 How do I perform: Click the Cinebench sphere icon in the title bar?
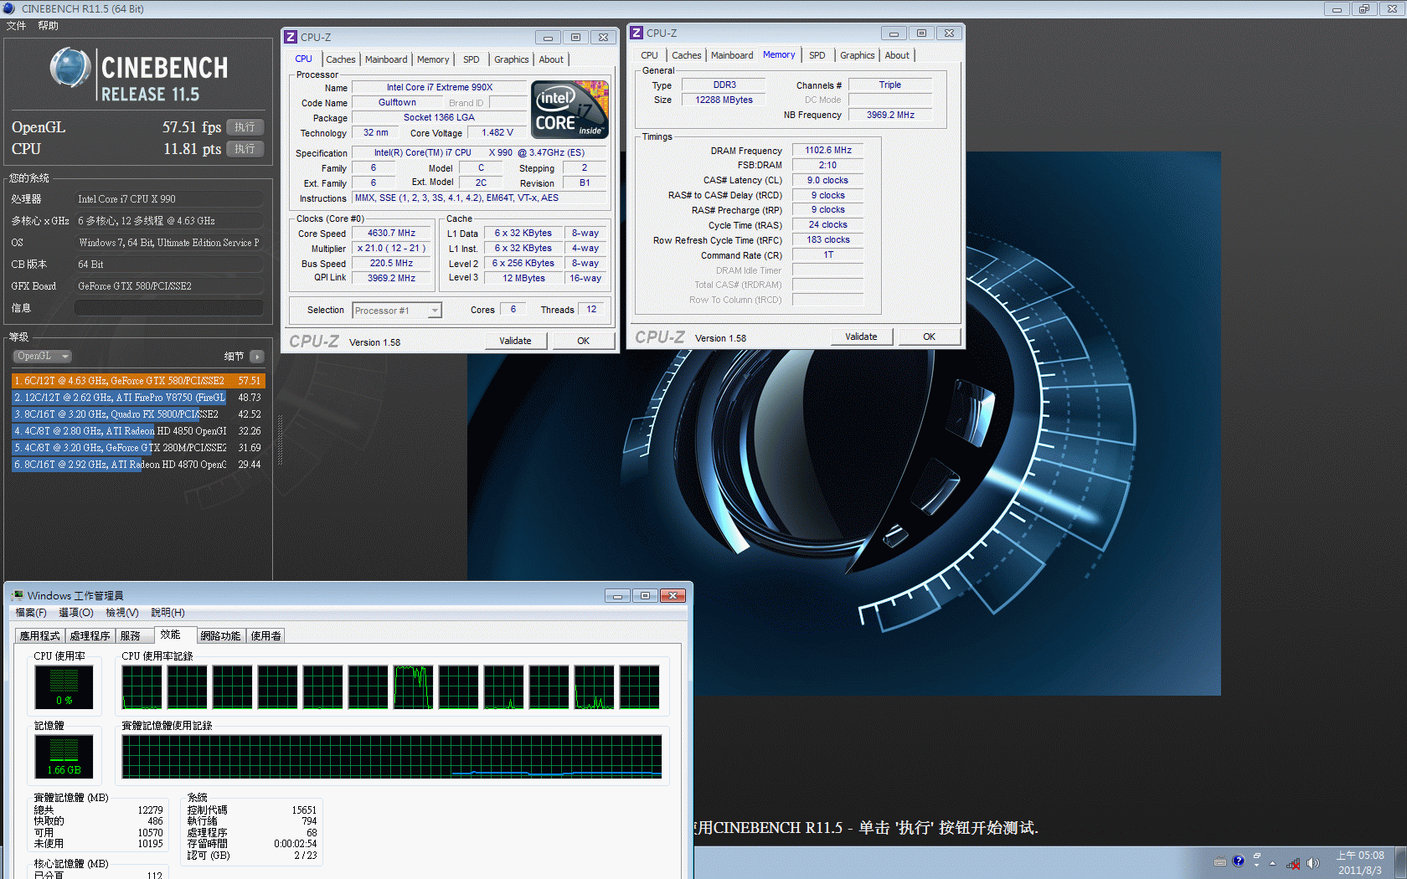pyautogui.click(x=9, y=8)
